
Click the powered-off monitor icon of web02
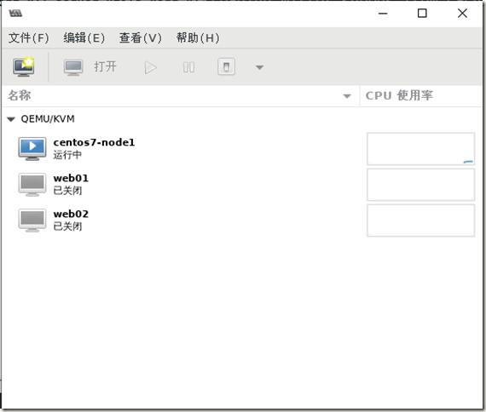(x=32, y=220)
